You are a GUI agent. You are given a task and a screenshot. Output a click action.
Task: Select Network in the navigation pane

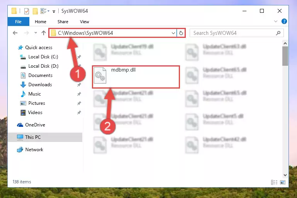point(34,149)
